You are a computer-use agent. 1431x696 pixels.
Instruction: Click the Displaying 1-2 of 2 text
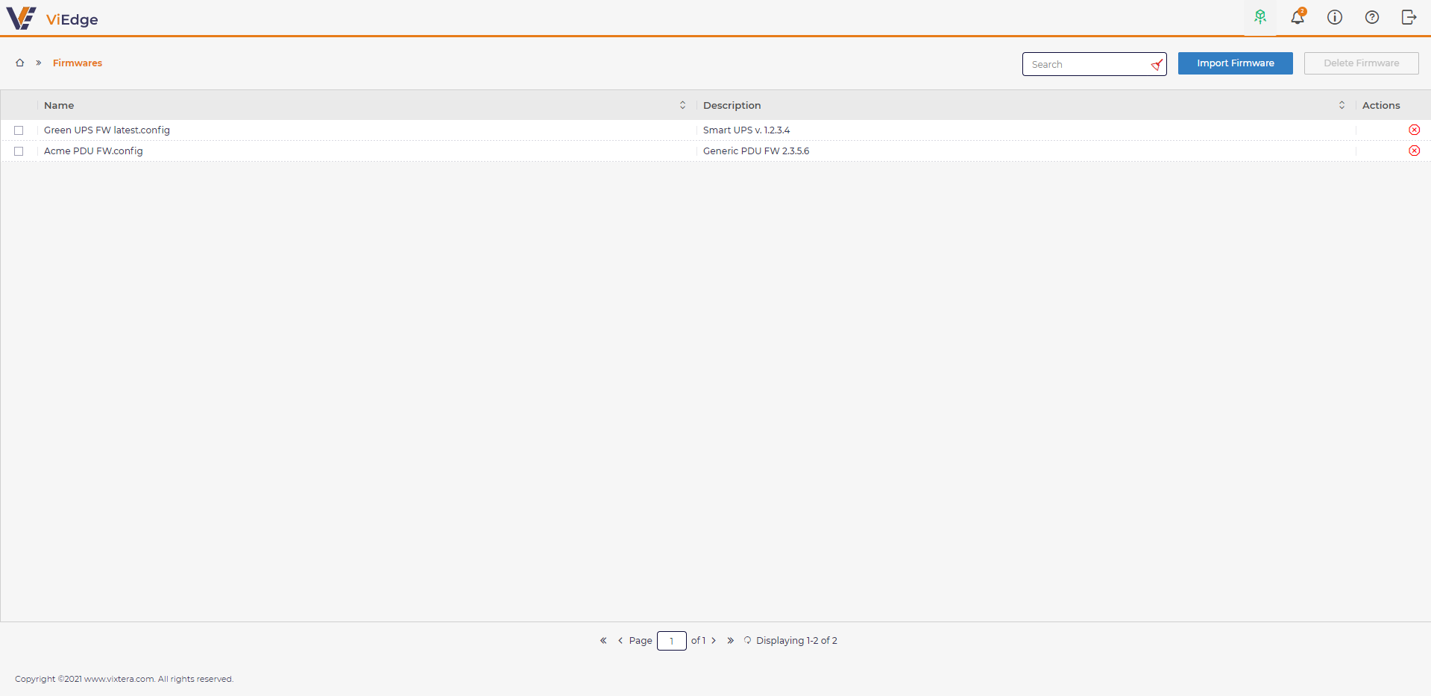click(796, 640)
